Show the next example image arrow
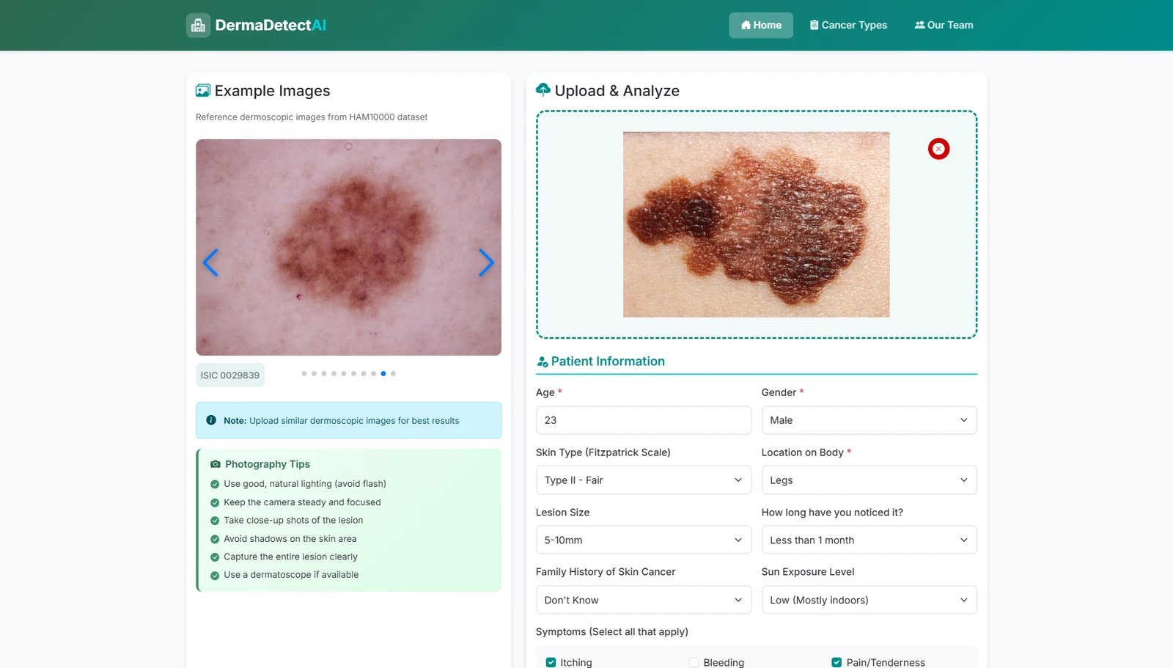 coord(486,263)
